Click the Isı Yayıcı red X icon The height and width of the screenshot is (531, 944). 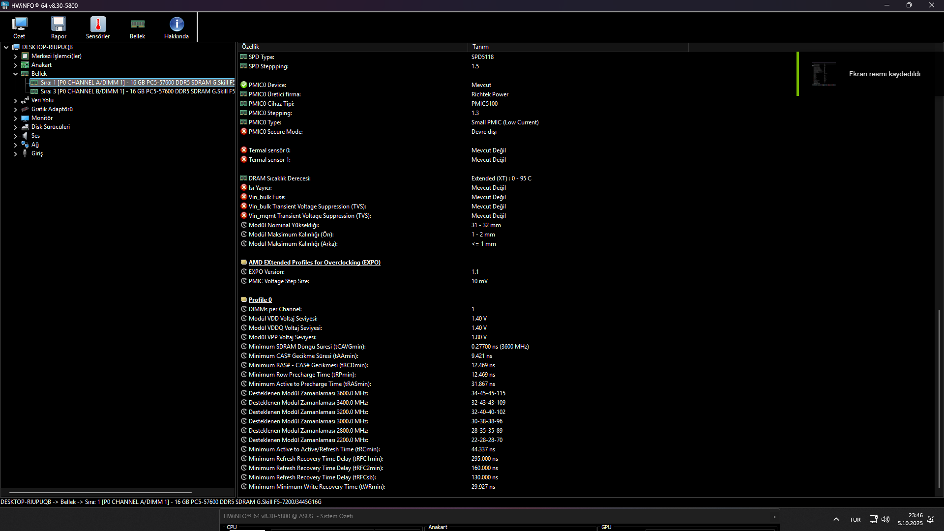[244, 188]
